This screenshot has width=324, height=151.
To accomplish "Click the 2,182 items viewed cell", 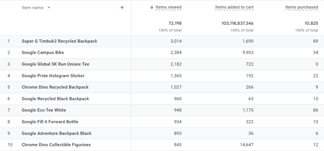I will pyautogui.click(x=176, y=64).
